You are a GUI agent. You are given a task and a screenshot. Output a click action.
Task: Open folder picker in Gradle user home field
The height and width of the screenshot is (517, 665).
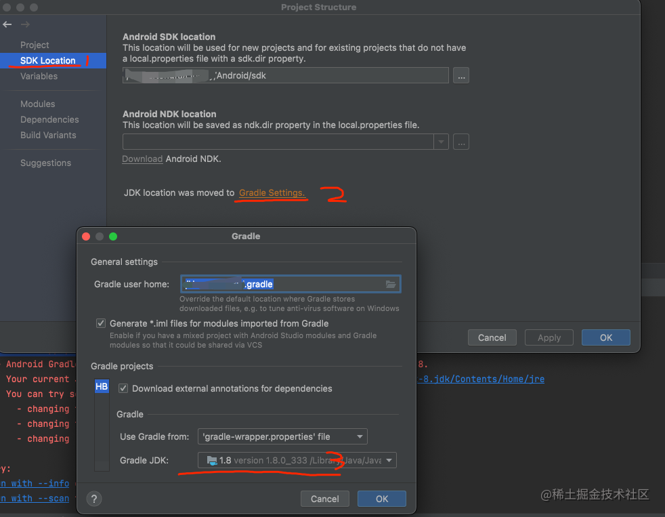[391, 285]
